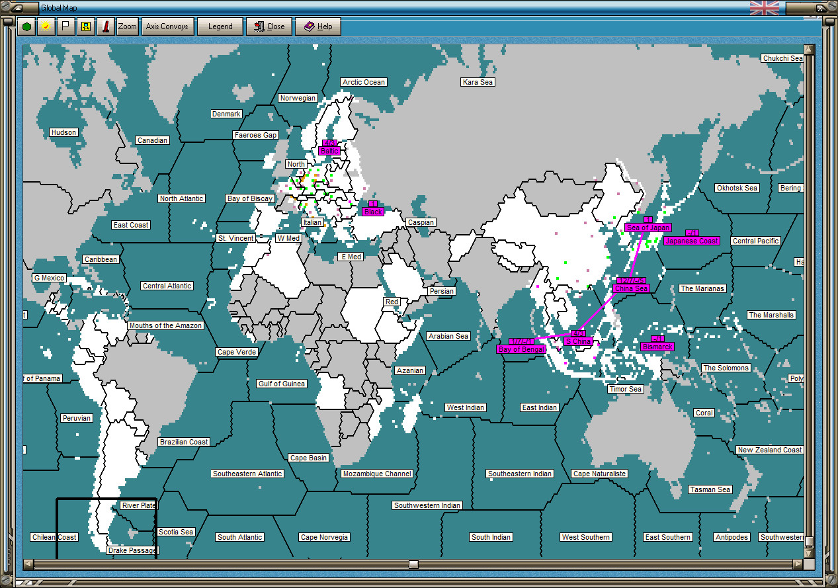Click the Caspian sea label
The width and height of the screenshot is (838, 588).
point(421,222)
